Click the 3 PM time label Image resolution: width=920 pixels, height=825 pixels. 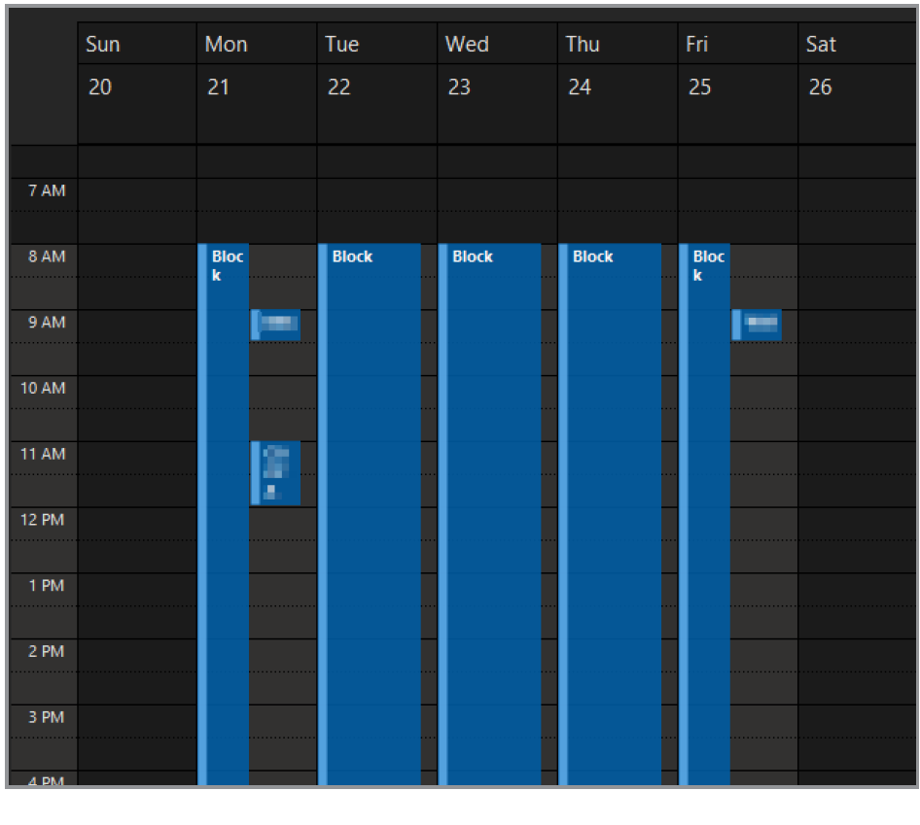coord(46,718)
